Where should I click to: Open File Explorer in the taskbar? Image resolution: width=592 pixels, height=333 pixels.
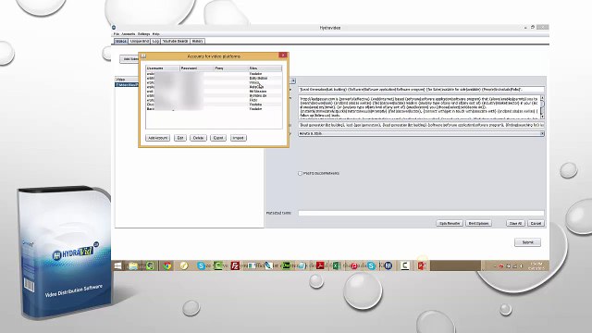coord(133,265)
